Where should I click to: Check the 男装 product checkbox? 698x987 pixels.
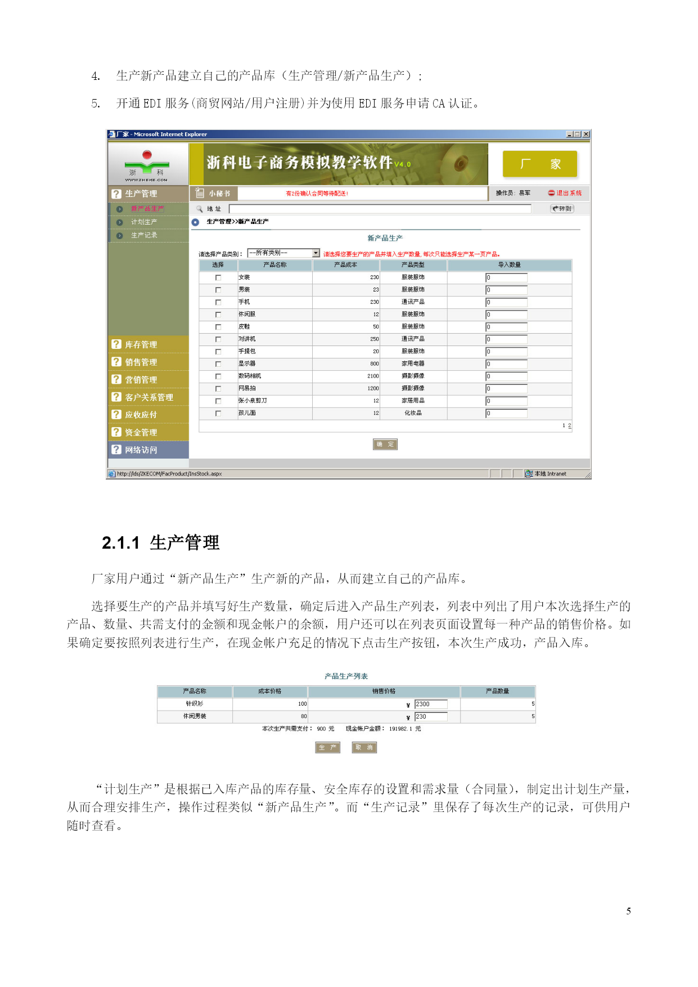tap(218, 290)
